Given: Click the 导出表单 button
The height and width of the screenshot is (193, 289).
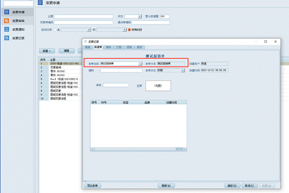Looking at the screenshot, I should [93, 186].
